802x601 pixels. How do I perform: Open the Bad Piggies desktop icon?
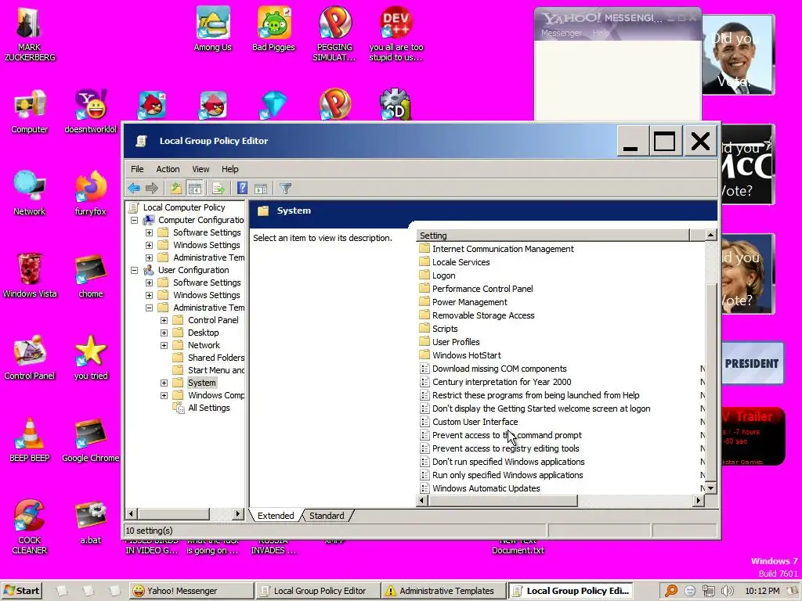[273, 30]
